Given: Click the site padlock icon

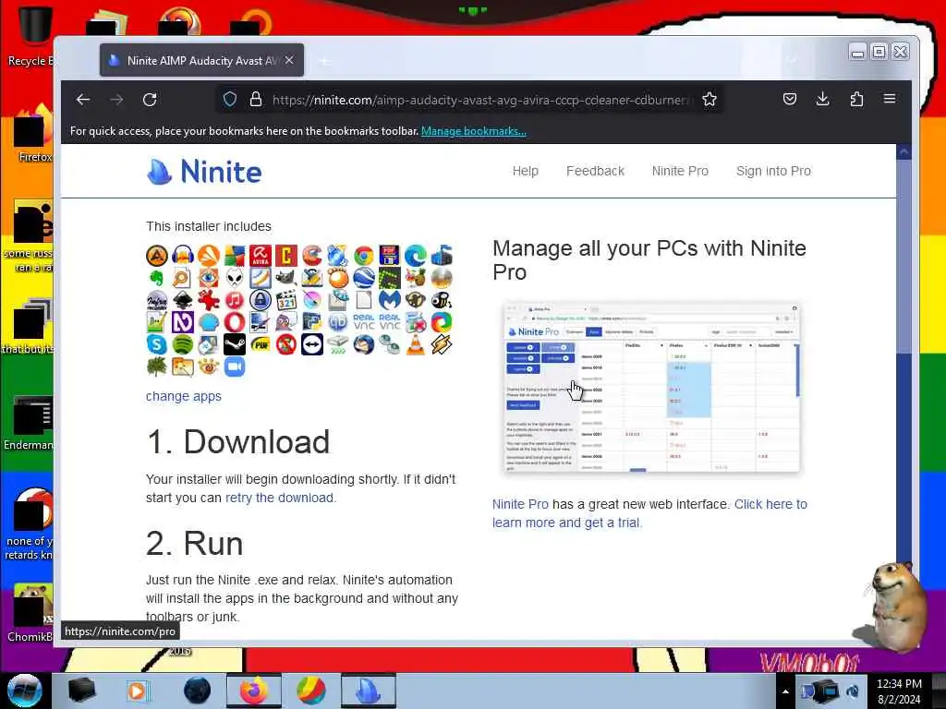Looking at the screenshot, I should point(256,100).
